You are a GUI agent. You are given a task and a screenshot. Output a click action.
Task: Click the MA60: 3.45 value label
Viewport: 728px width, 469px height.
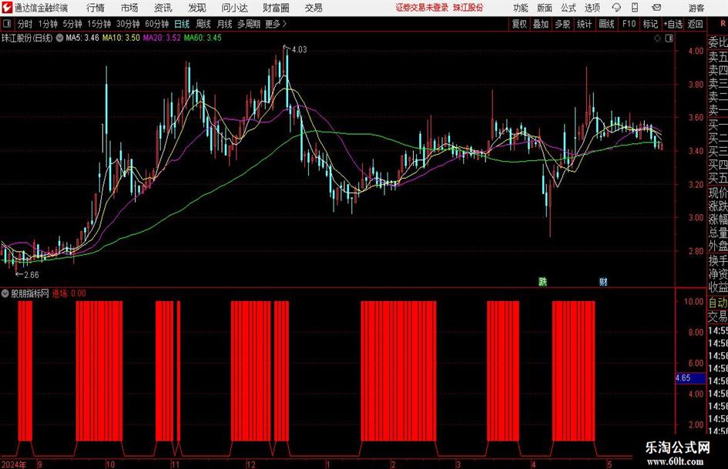point(203,38)
